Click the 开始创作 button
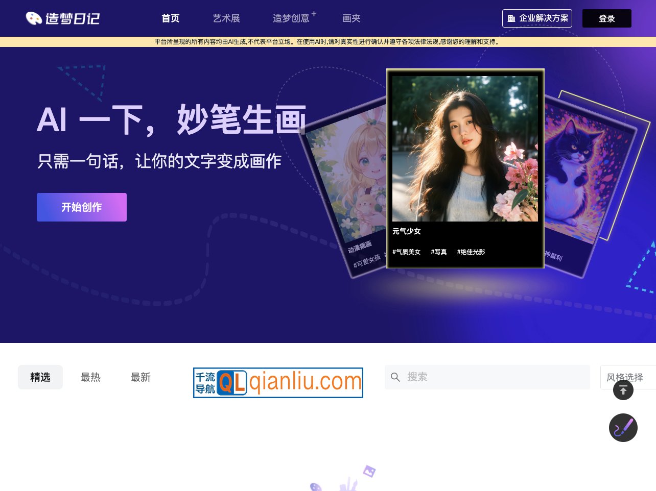This screenshot has height=491, width=656. click(82, 207)
